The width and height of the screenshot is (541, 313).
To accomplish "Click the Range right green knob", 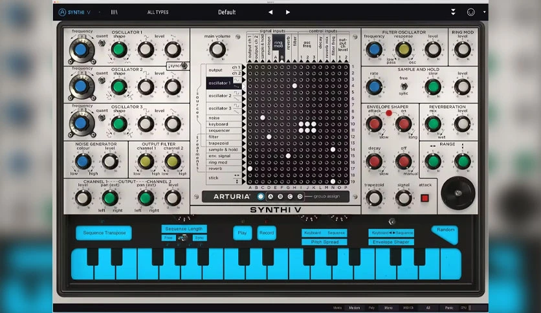I will click(x=462, y=161).
